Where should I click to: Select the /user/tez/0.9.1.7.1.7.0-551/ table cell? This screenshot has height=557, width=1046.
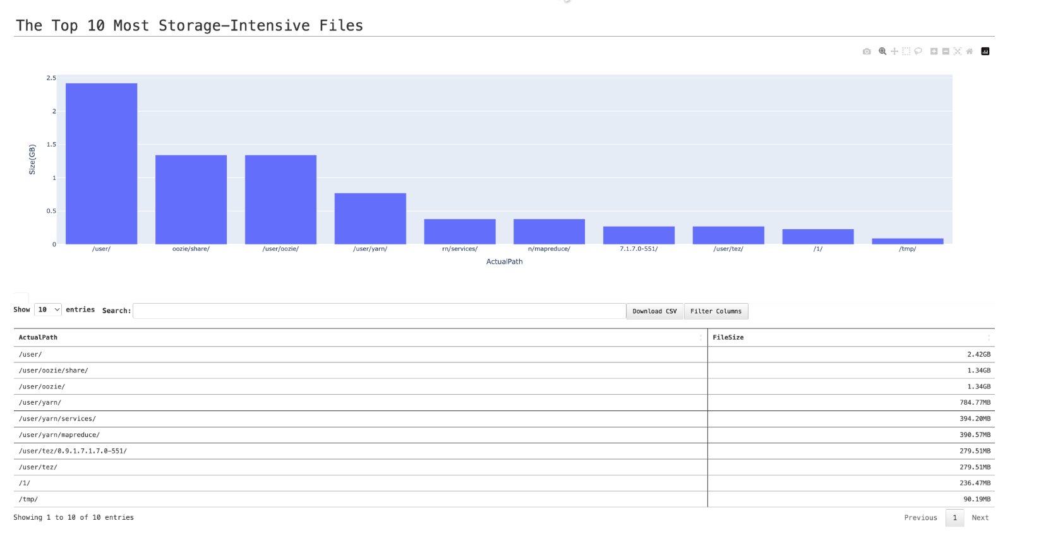coord(360,451)
